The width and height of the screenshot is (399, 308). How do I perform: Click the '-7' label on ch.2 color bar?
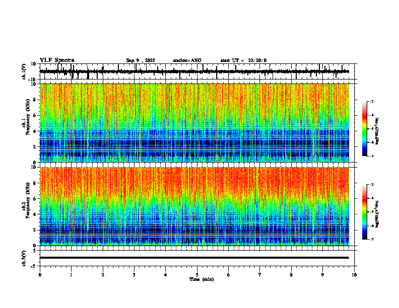click(x=371, y=239)
